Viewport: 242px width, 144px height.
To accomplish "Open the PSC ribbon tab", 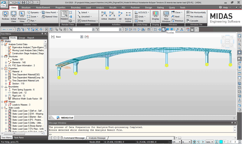I will click(123, 7).
